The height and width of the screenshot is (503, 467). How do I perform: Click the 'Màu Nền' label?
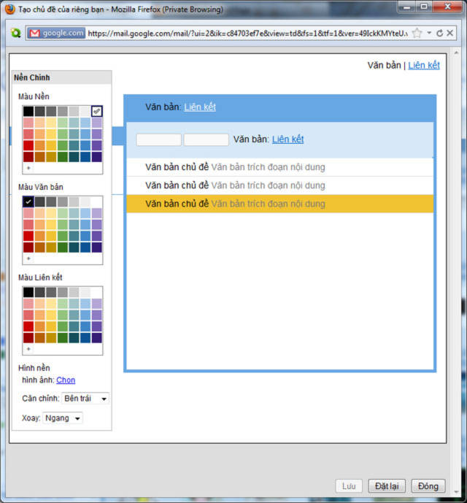point(34,96)
